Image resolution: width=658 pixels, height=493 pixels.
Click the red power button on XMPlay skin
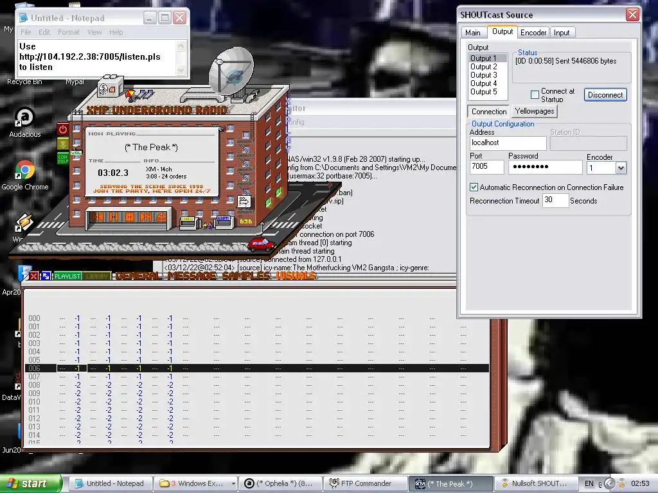tap(63, 129)
